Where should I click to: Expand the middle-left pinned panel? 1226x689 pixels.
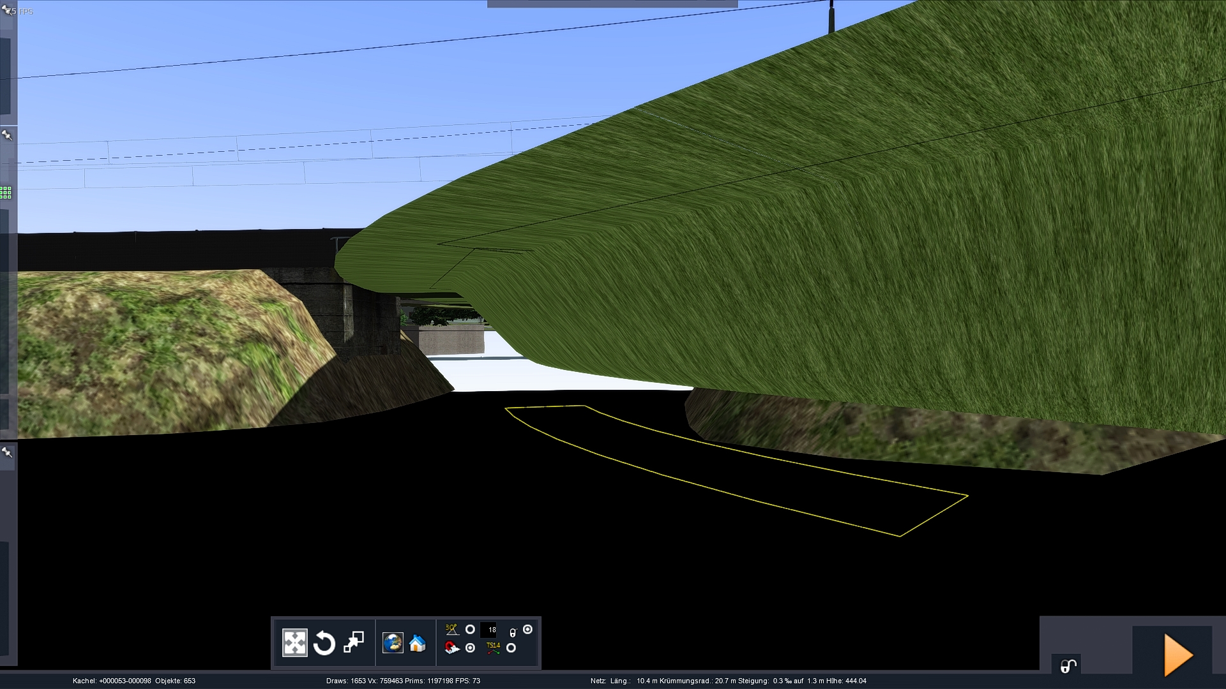(8, 136)
